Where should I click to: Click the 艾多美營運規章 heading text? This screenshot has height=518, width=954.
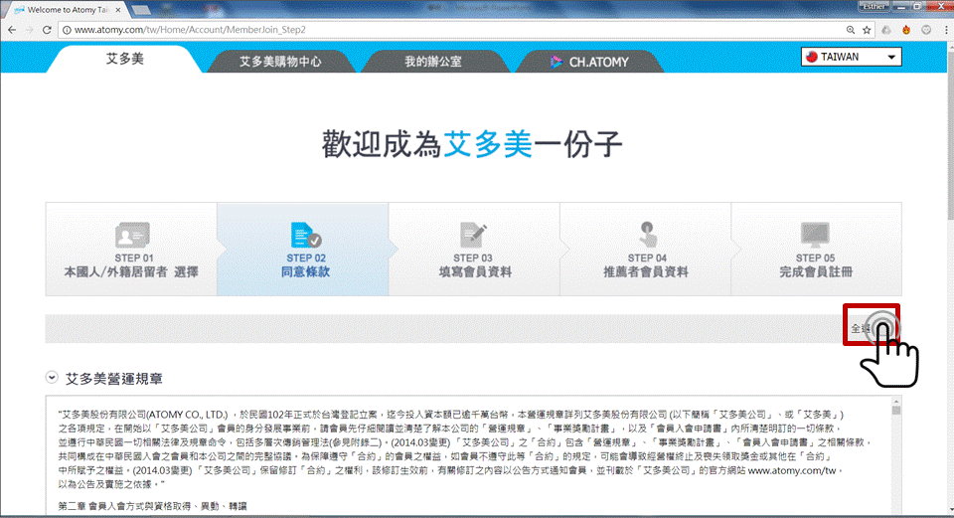point(113,379)
